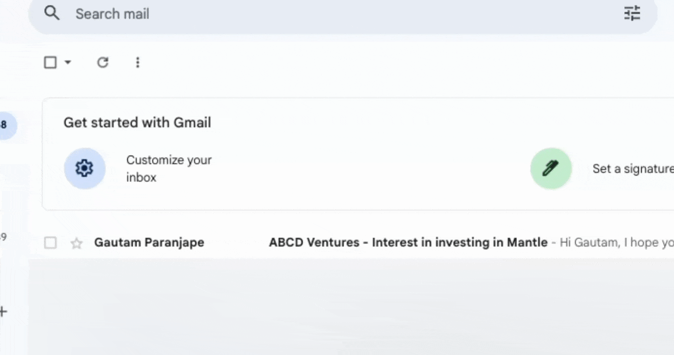Open the three-dot More menu

[x=138, y=62]
